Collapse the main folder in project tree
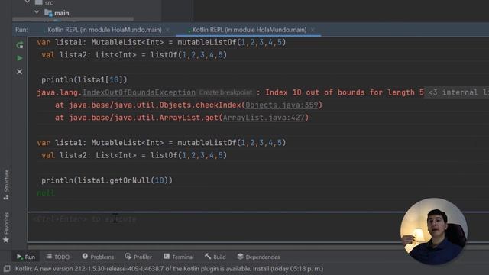This screenshot has height=275, width=489. coord(37,12)
